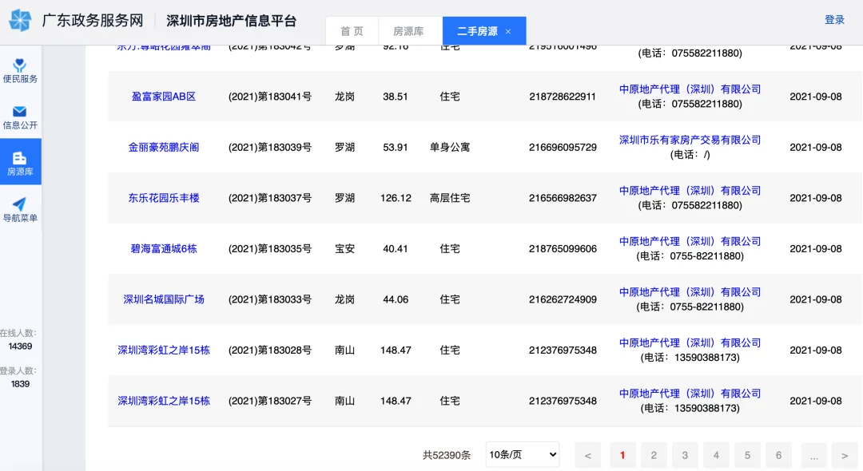863x471 pixels.
Task: Go to the previous page arrow
Action: [x=588, y=455]
